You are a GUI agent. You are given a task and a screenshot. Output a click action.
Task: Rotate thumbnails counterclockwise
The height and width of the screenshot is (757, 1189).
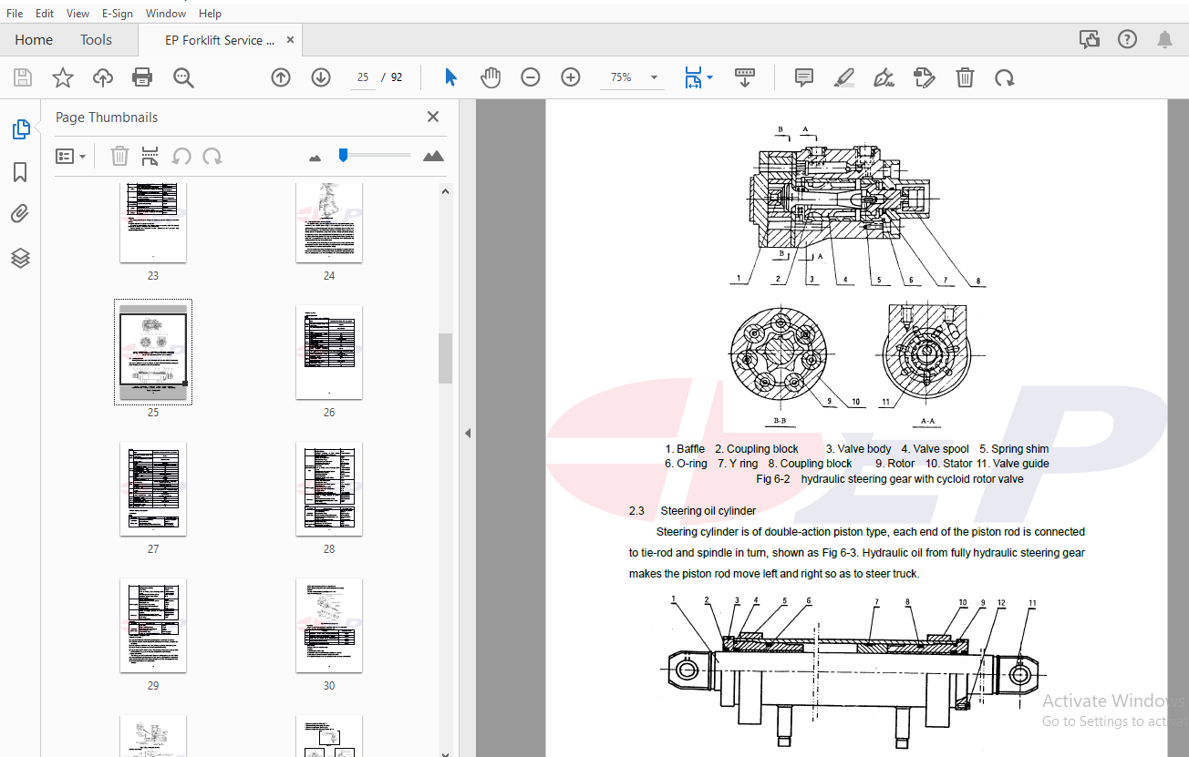181,156
